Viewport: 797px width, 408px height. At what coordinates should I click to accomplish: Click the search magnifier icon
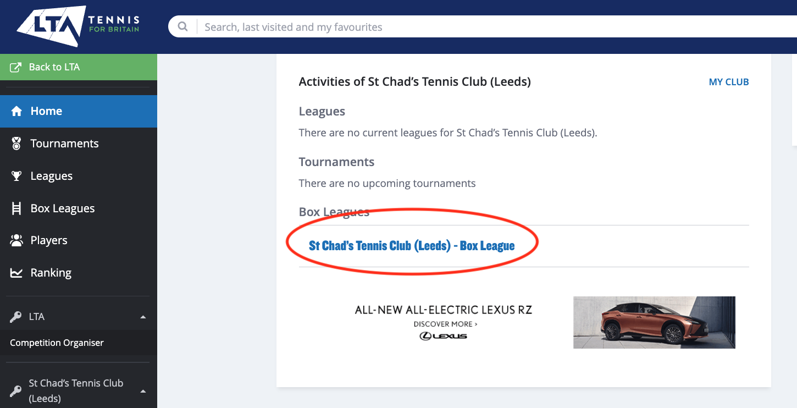[183, 26]
